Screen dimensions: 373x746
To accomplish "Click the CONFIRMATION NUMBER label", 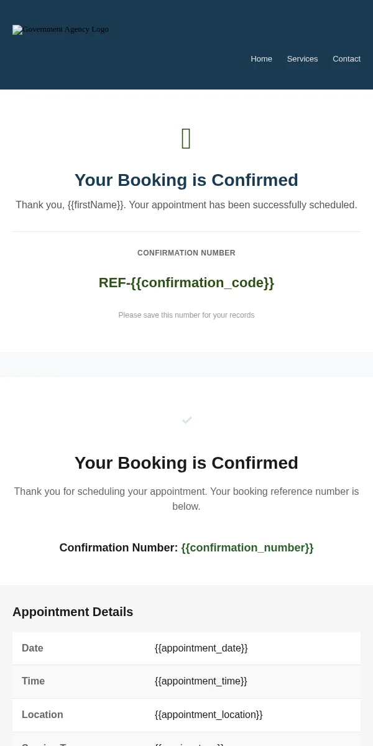I will 186,253.
